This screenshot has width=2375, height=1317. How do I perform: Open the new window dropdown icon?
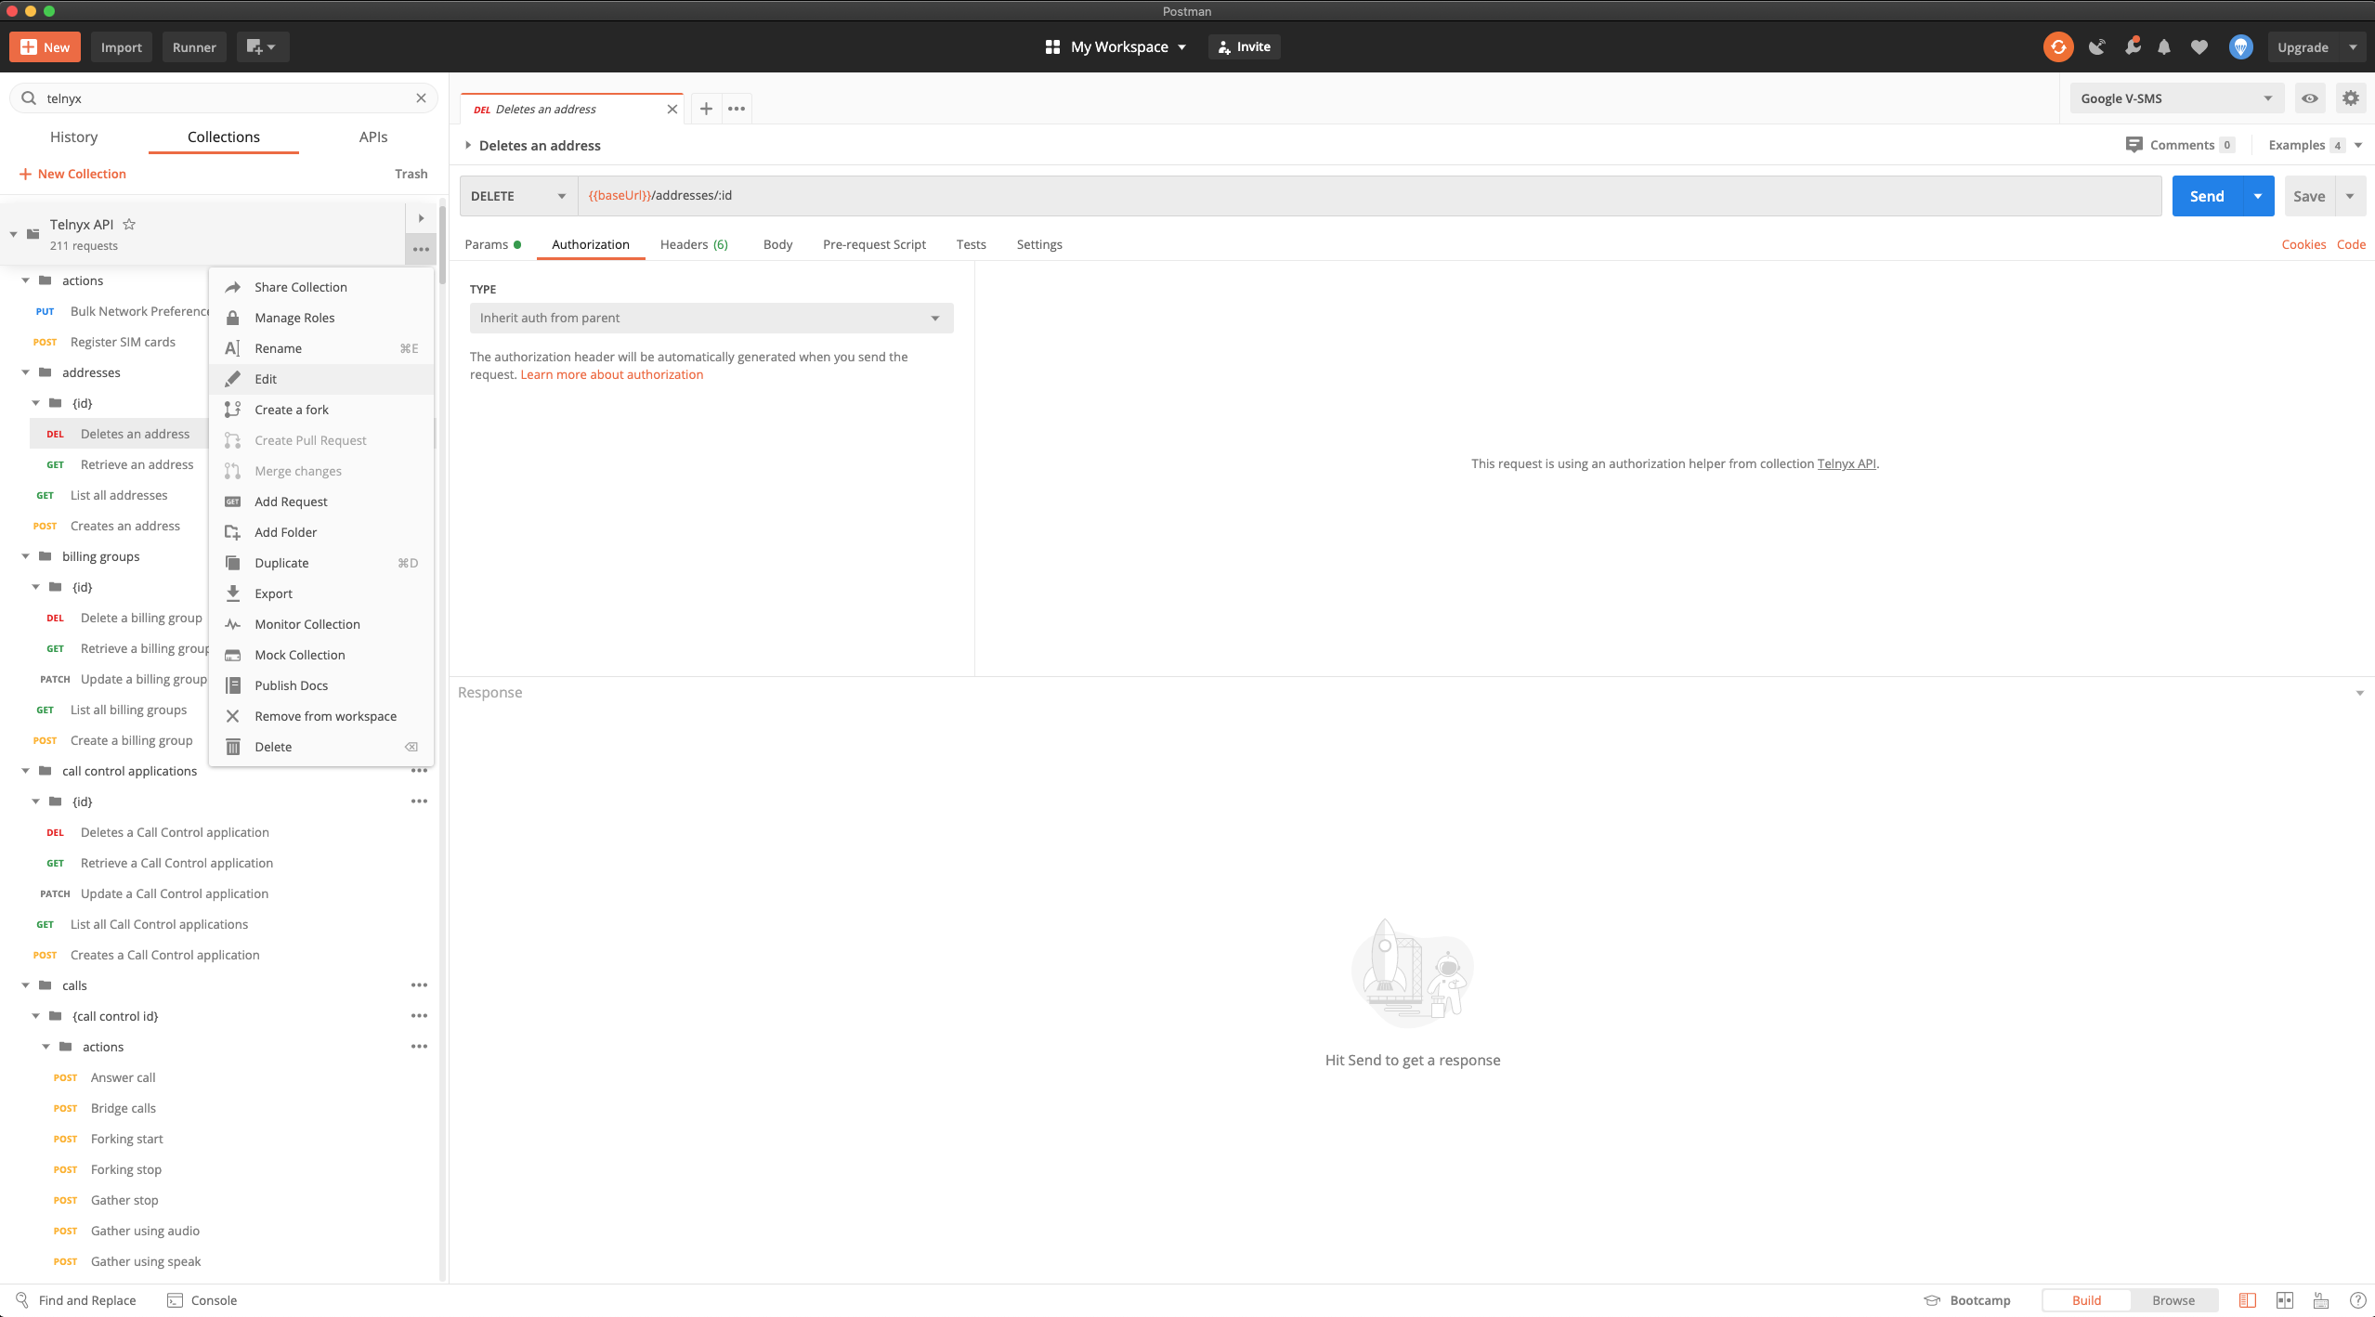(262, 47)
